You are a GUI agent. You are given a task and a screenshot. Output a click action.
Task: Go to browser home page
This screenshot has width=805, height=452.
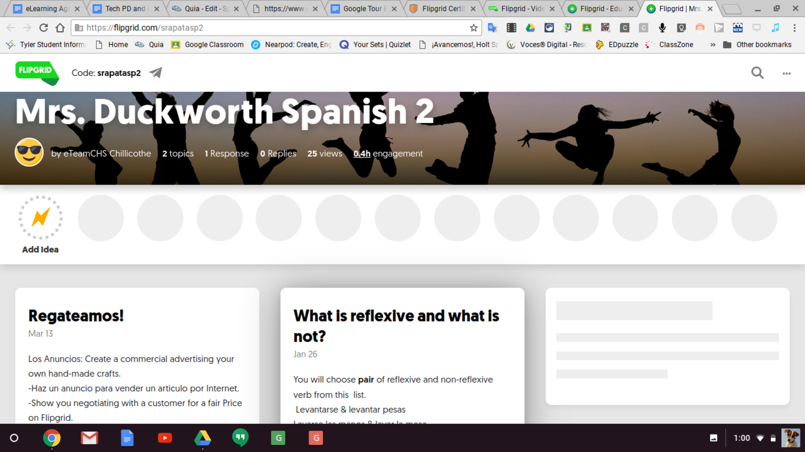tap(60, 28)
